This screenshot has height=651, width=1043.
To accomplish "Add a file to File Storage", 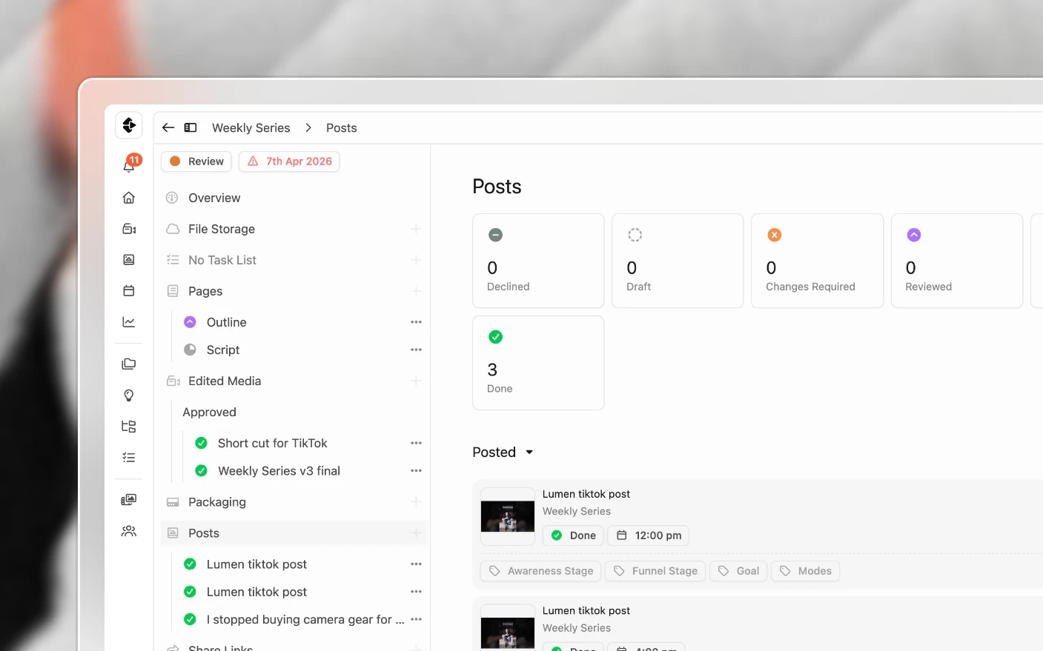I will click(x=416, y=229).
